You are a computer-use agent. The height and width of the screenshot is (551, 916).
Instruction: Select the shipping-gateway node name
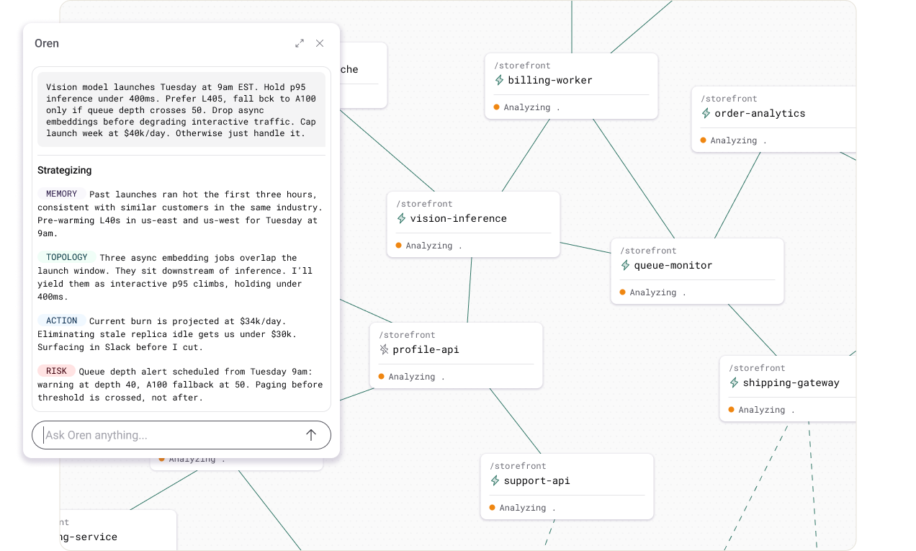coord(791,382)
